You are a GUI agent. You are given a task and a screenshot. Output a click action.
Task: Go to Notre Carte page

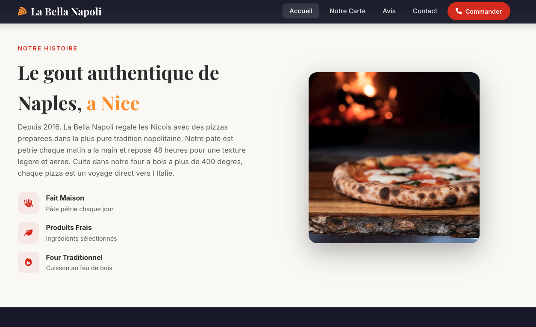click(x=348, y=11)
